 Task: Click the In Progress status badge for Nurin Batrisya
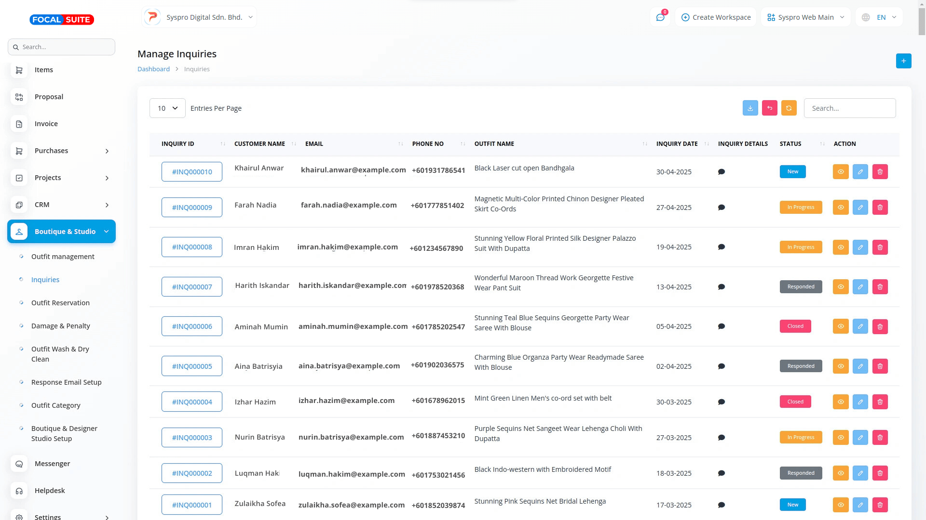[x=801, y=438]
